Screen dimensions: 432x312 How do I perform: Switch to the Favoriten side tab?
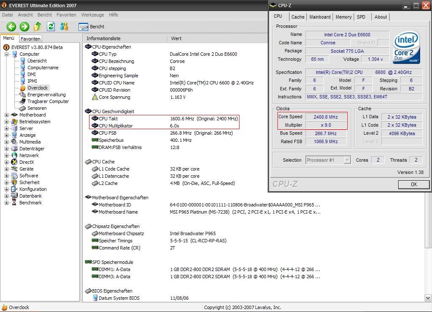pos(30,39)
